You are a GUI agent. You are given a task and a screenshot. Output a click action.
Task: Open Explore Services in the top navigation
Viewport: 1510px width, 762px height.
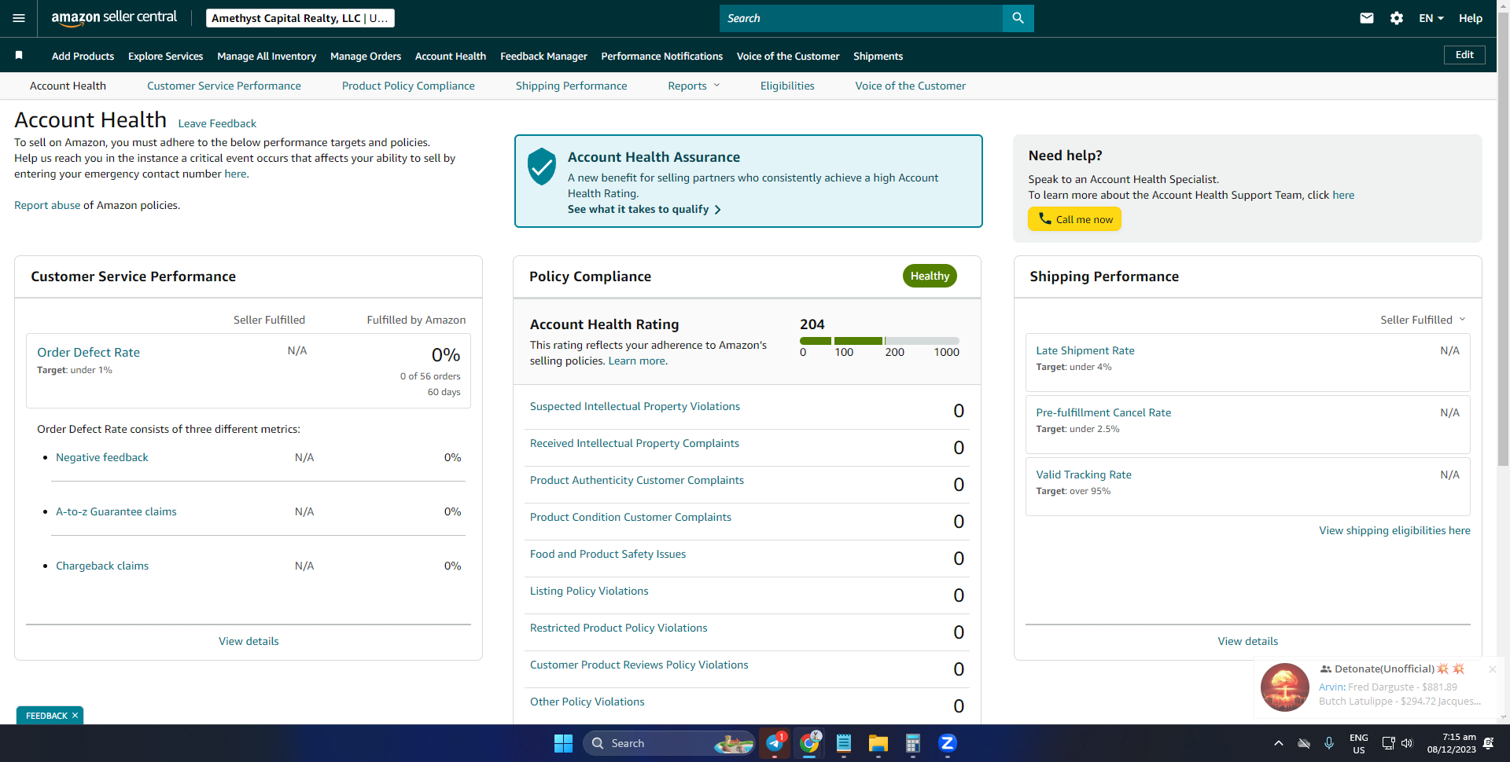165,56
